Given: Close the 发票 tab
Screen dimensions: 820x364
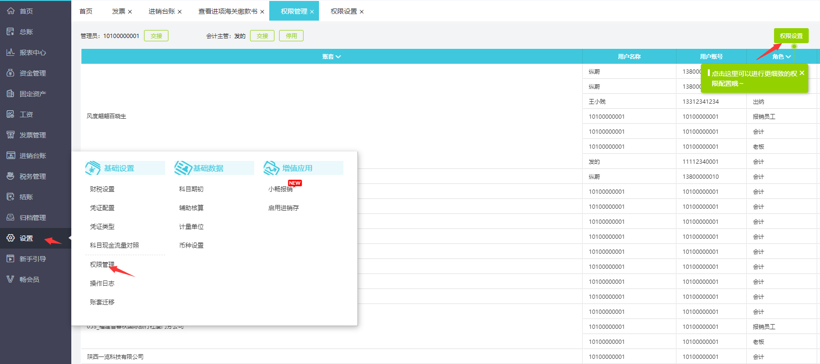Looking at the screenshot, I should click(130, 12).
